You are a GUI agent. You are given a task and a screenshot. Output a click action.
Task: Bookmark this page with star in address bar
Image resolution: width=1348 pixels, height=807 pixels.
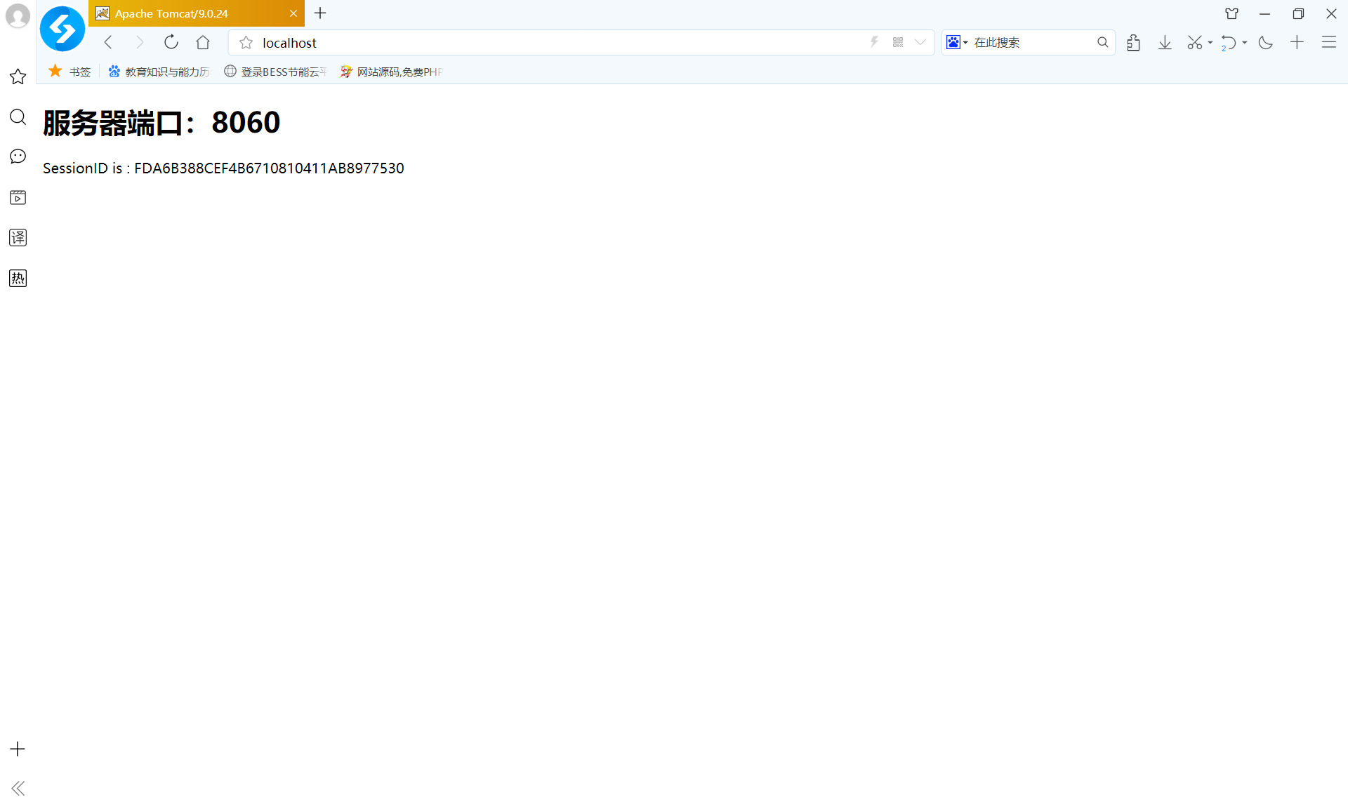coord(246,43)
